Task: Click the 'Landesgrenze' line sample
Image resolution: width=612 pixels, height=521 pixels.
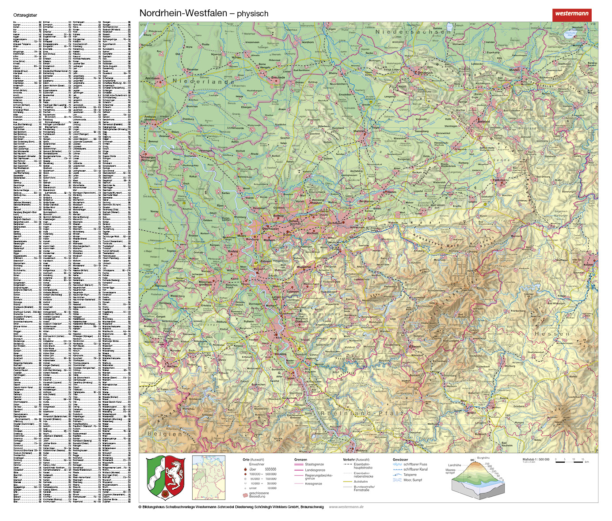Action: pos(299,470)
